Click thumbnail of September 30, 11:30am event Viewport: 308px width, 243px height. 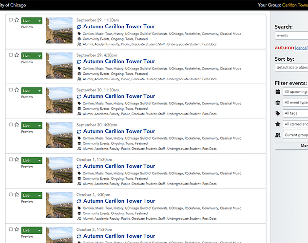[x=59, y=100]
